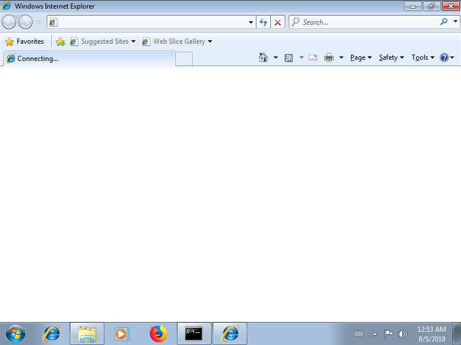
Task: Click the blue search magnifier button
Action: pos(444,22)
